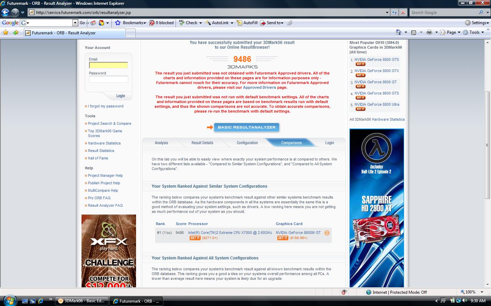The width and height of the screenshot is (491, 306).
Task: Click the popup blocker '0 blocked' button
Action: pos(162,23)
